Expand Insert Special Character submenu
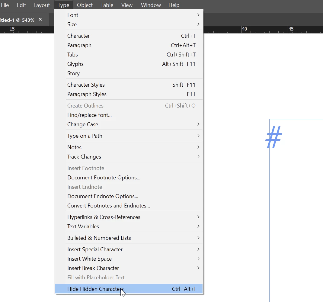 (129, 249)
